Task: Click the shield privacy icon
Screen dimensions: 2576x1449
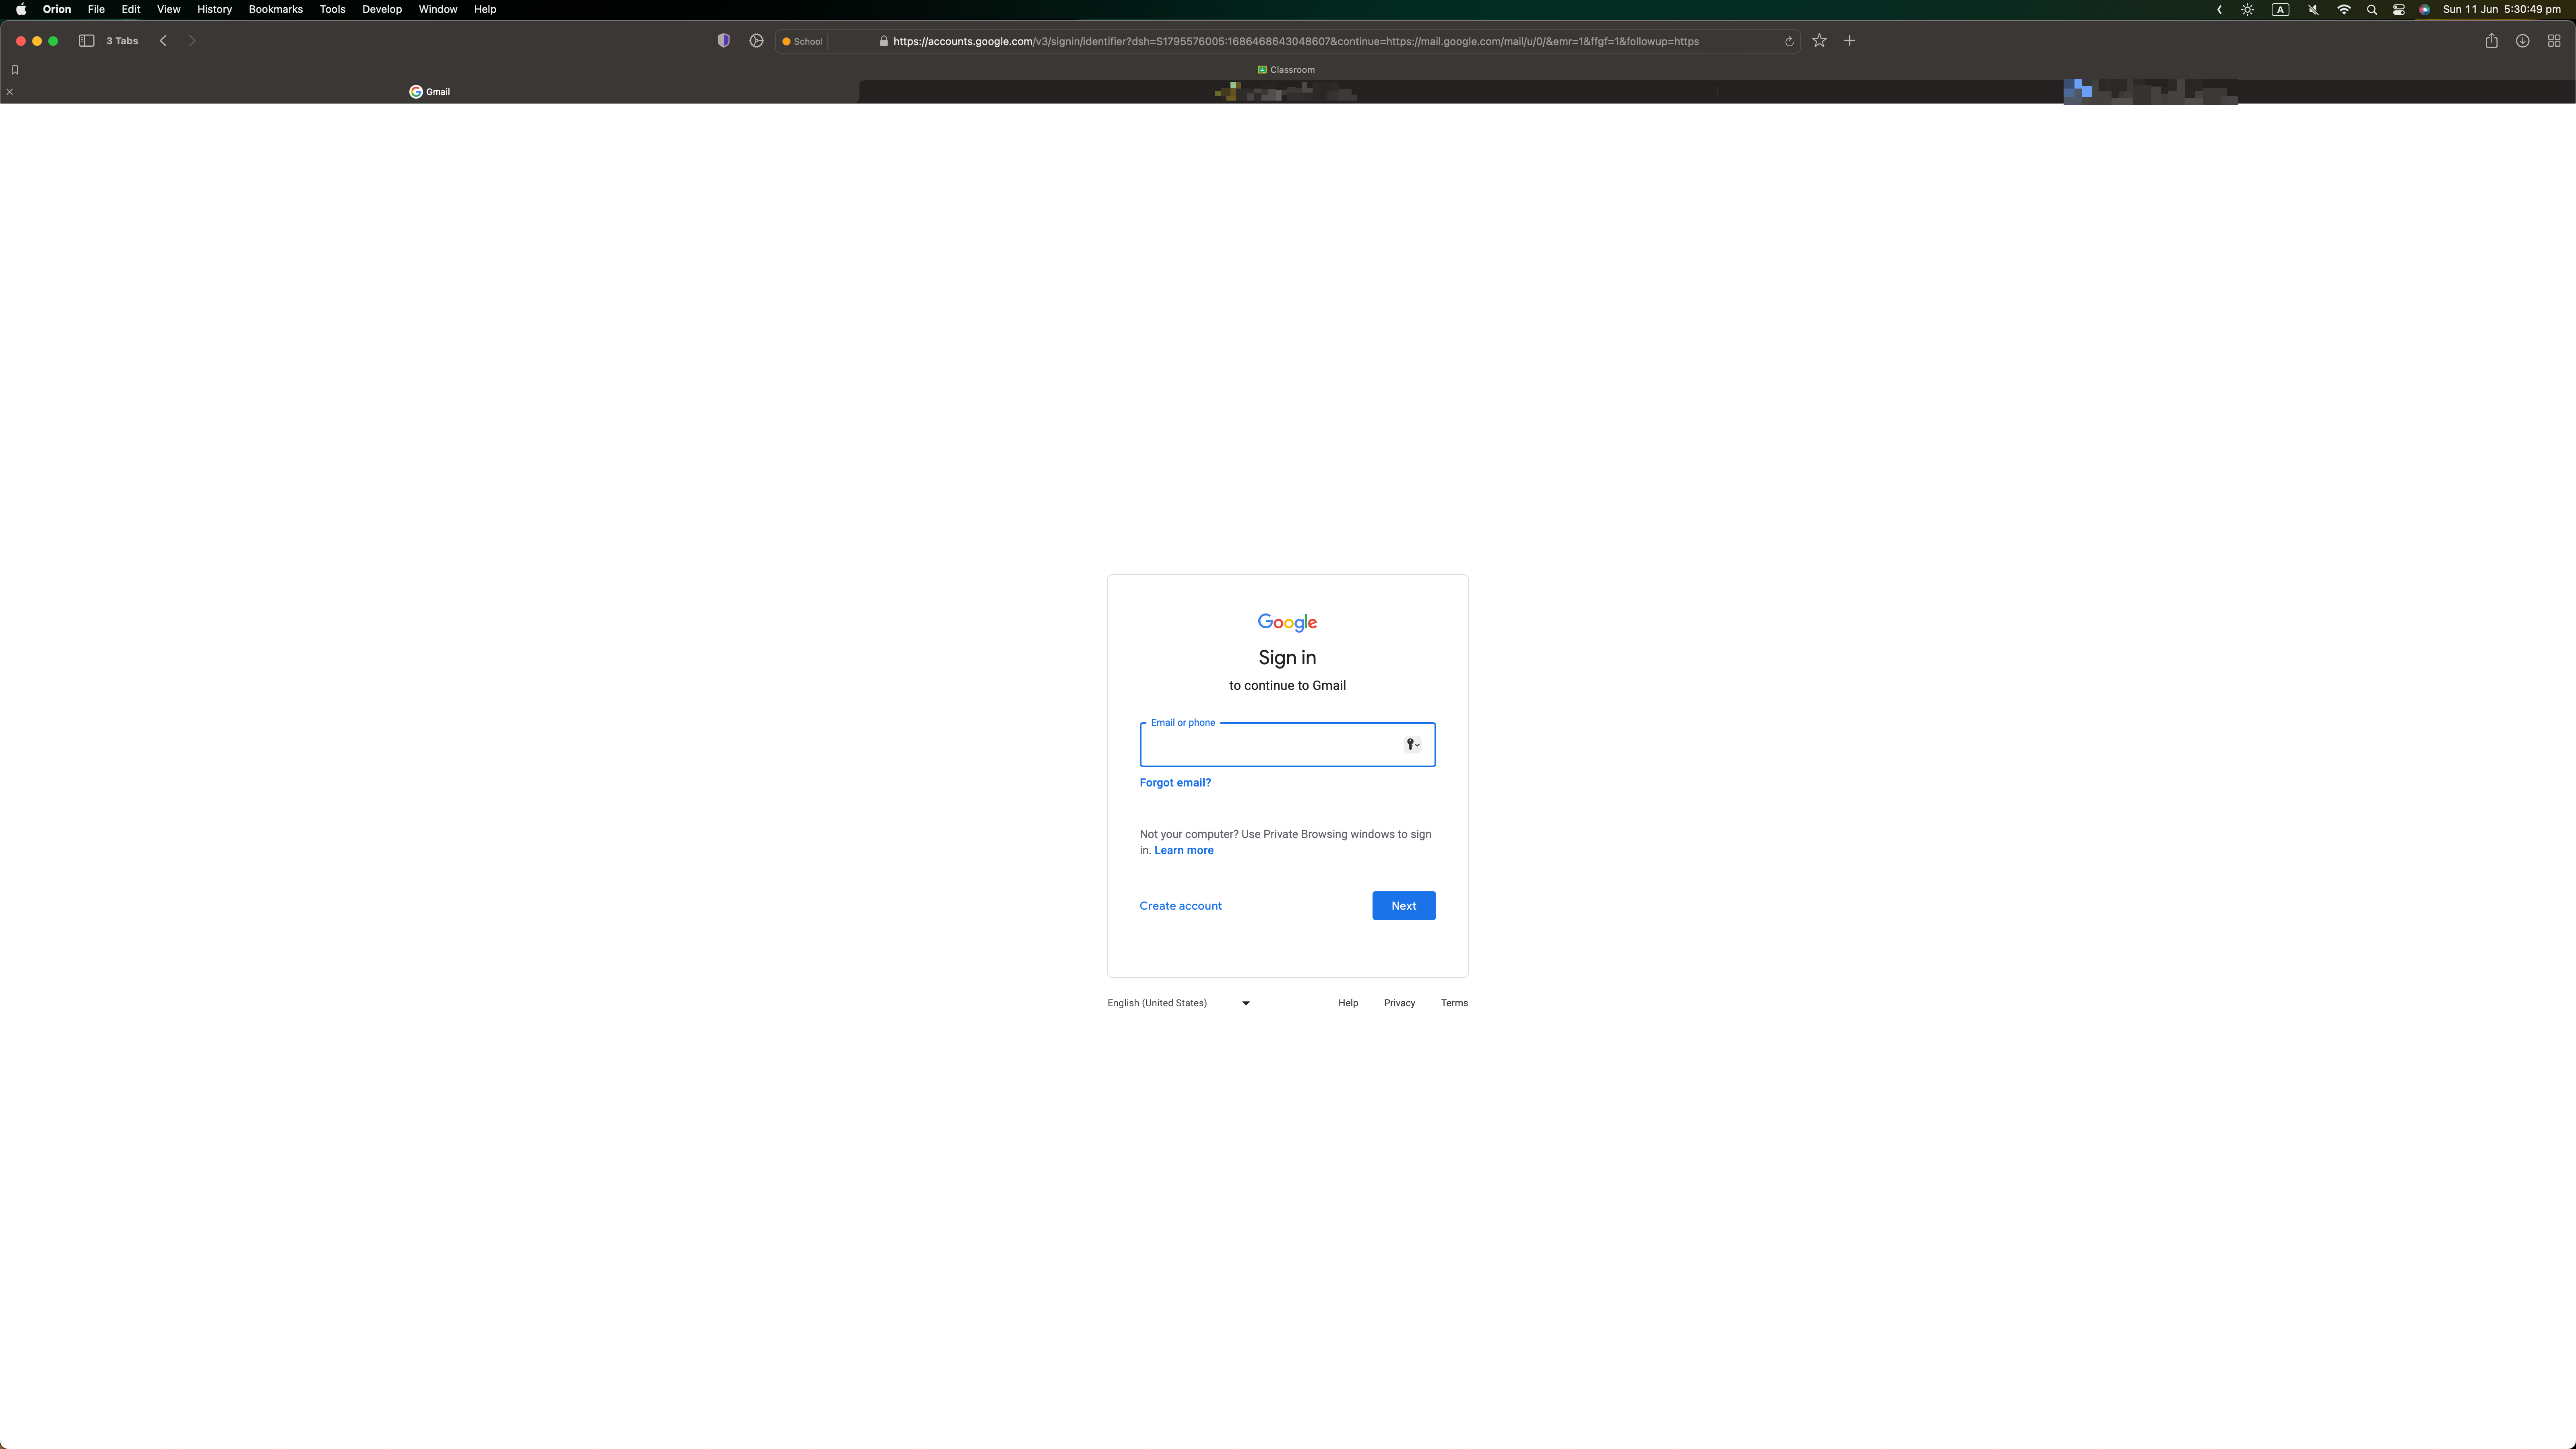Action: point(723,41)
